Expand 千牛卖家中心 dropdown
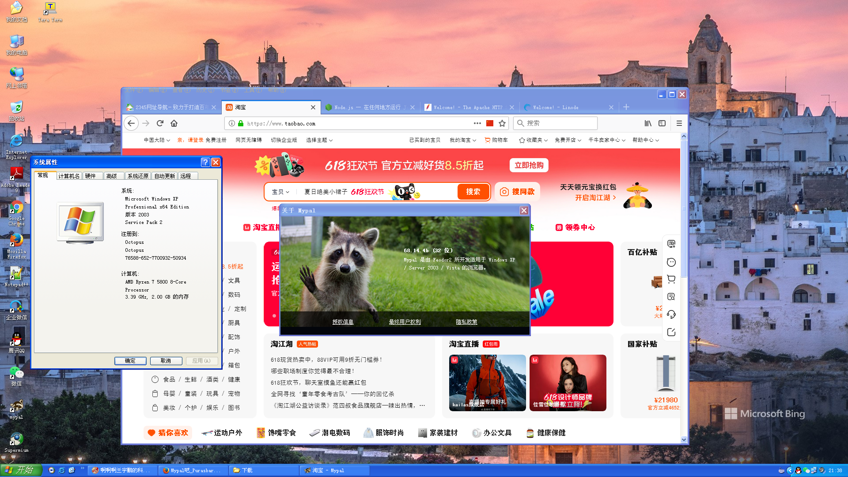Screen dimensions: 848x477 [x=607, y=140]
